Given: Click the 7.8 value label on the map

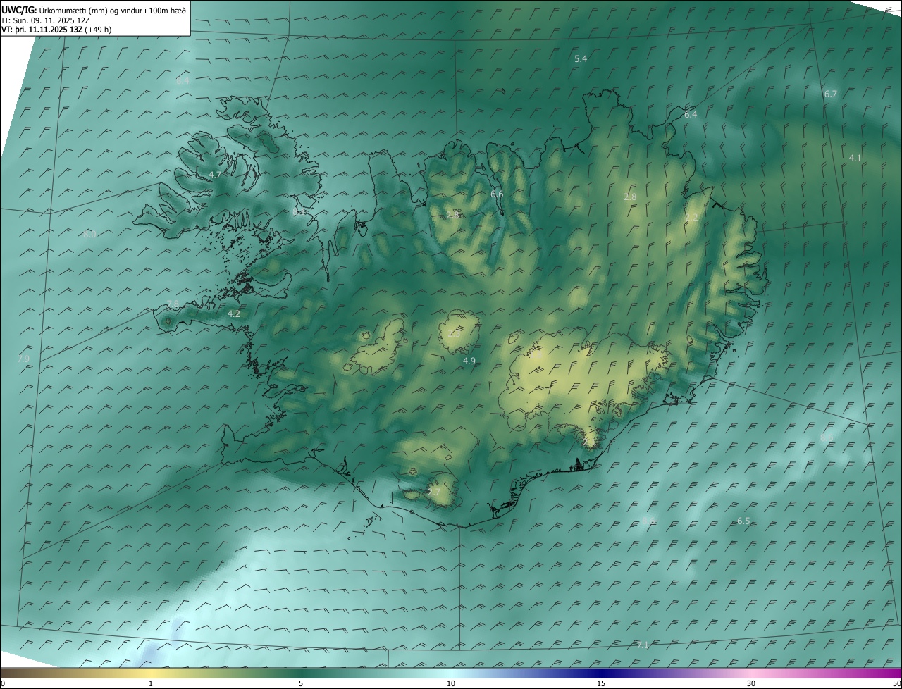Looking at the screenshot, I should coord(173,304).
